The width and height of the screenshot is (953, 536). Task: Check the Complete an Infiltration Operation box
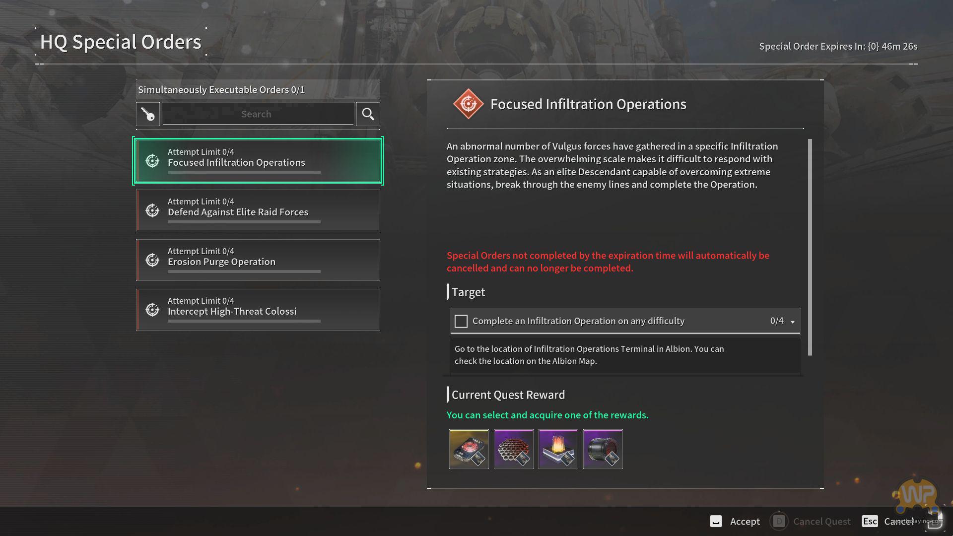[x=461, y=321]
